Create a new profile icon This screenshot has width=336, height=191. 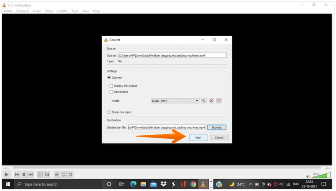point(219,101)
